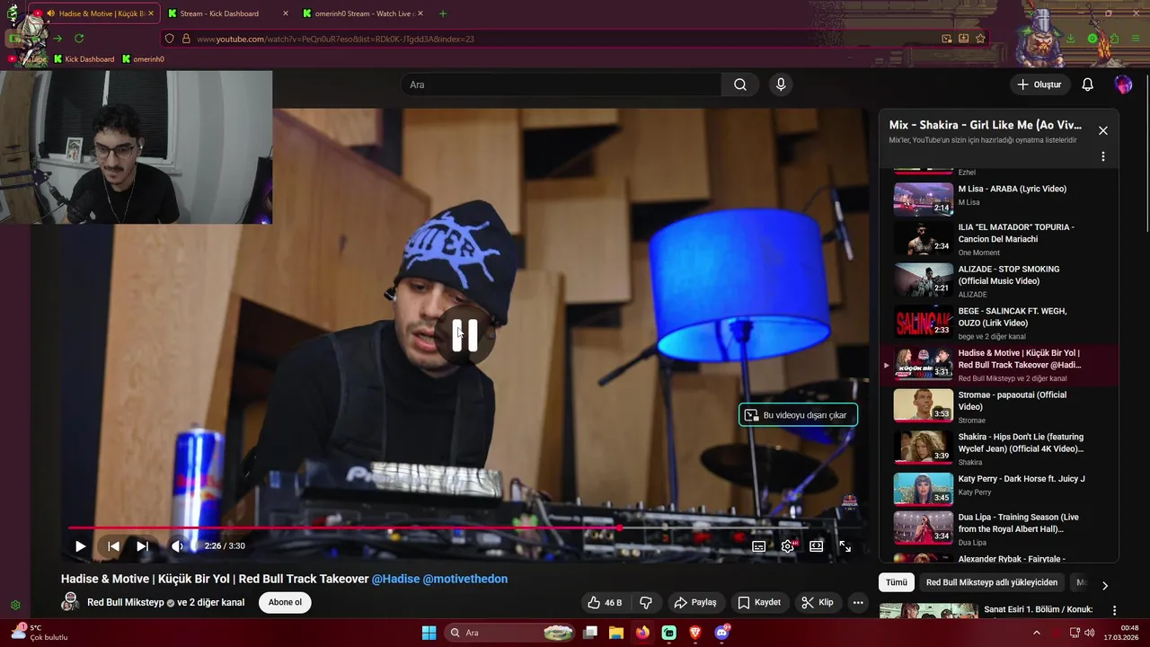Focus the YouTube 'Ara' search field
This screenshot has height=647, width=1150.
562,84
